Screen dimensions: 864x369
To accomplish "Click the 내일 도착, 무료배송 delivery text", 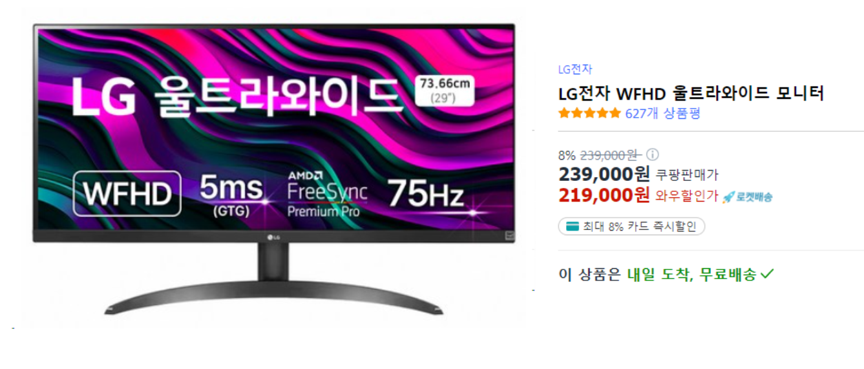I will click(691, 274).
